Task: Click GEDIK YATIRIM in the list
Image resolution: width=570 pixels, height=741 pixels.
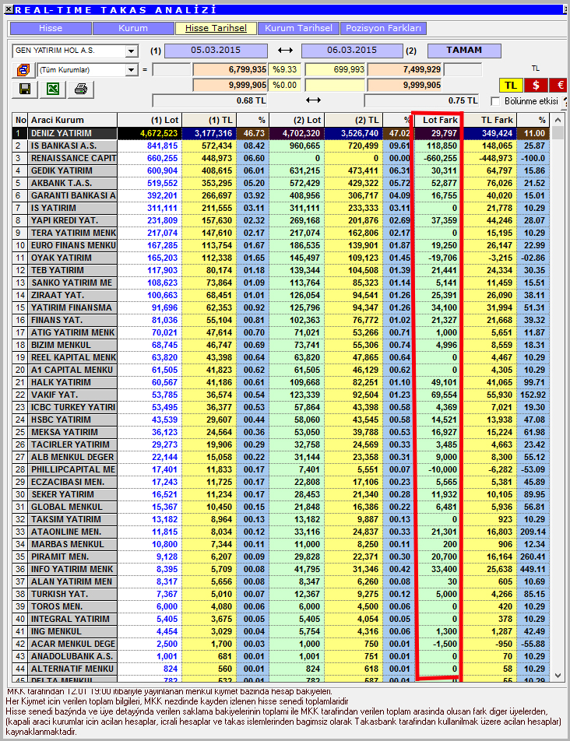Action: pos(62,170)
